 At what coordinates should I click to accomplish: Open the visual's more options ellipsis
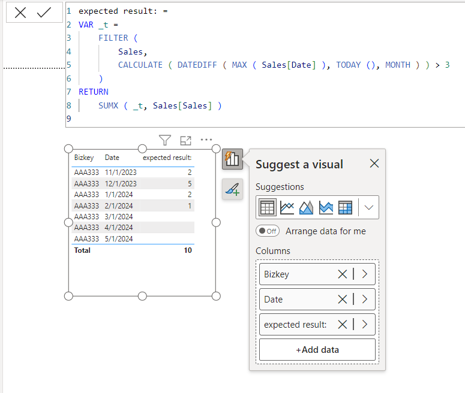206,140
